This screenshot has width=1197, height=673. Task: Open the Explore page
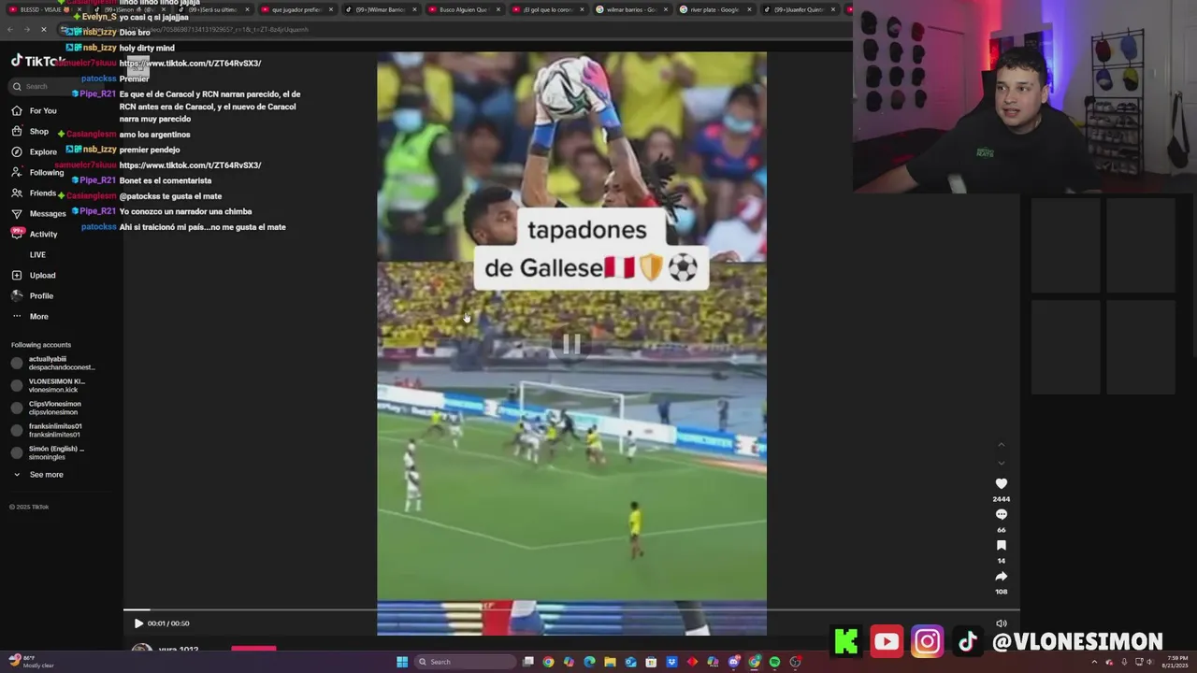click(x=35, y=151)
